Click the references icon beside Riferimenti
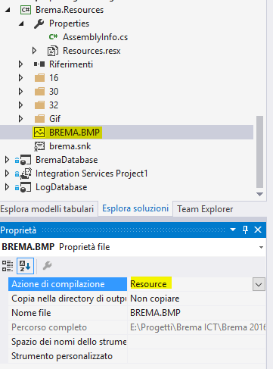Screen dimensions: 273x369 pos(39,64)
